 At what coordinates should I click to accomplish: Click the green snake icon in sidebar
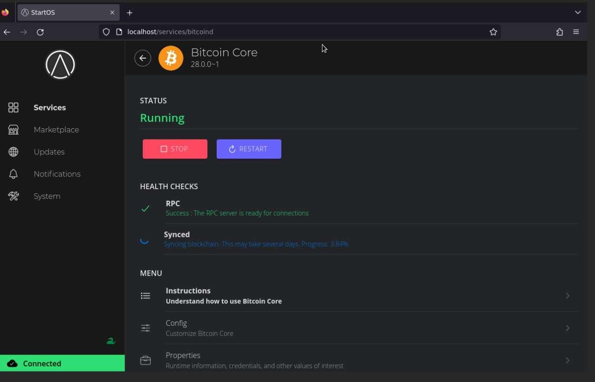111,341
